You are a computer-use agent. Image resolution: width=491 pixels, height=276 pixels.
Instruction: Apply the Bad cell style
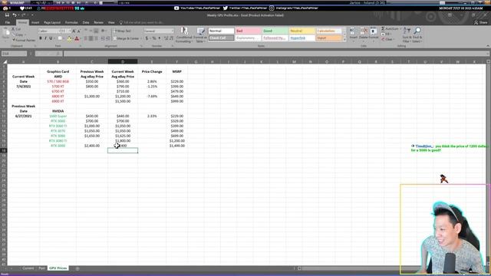pos(249,31)
